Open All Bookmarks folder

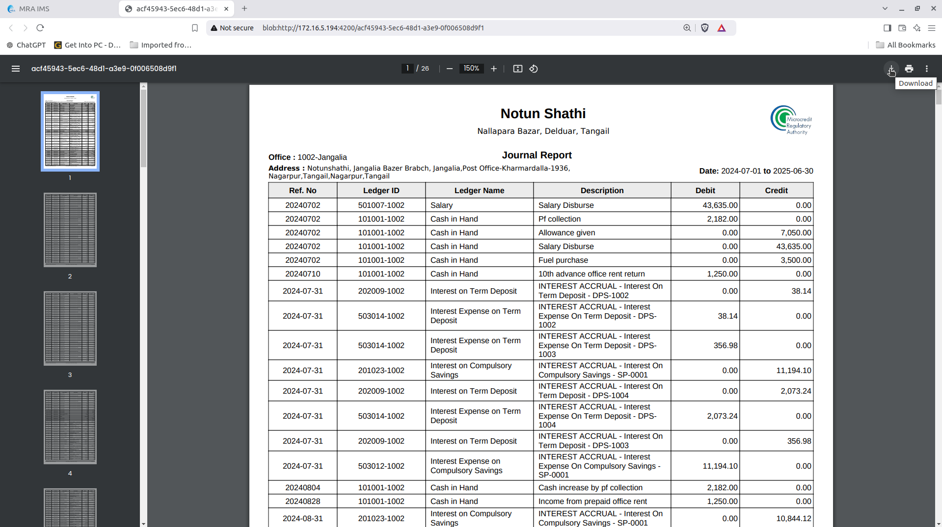tap(906, 45)
